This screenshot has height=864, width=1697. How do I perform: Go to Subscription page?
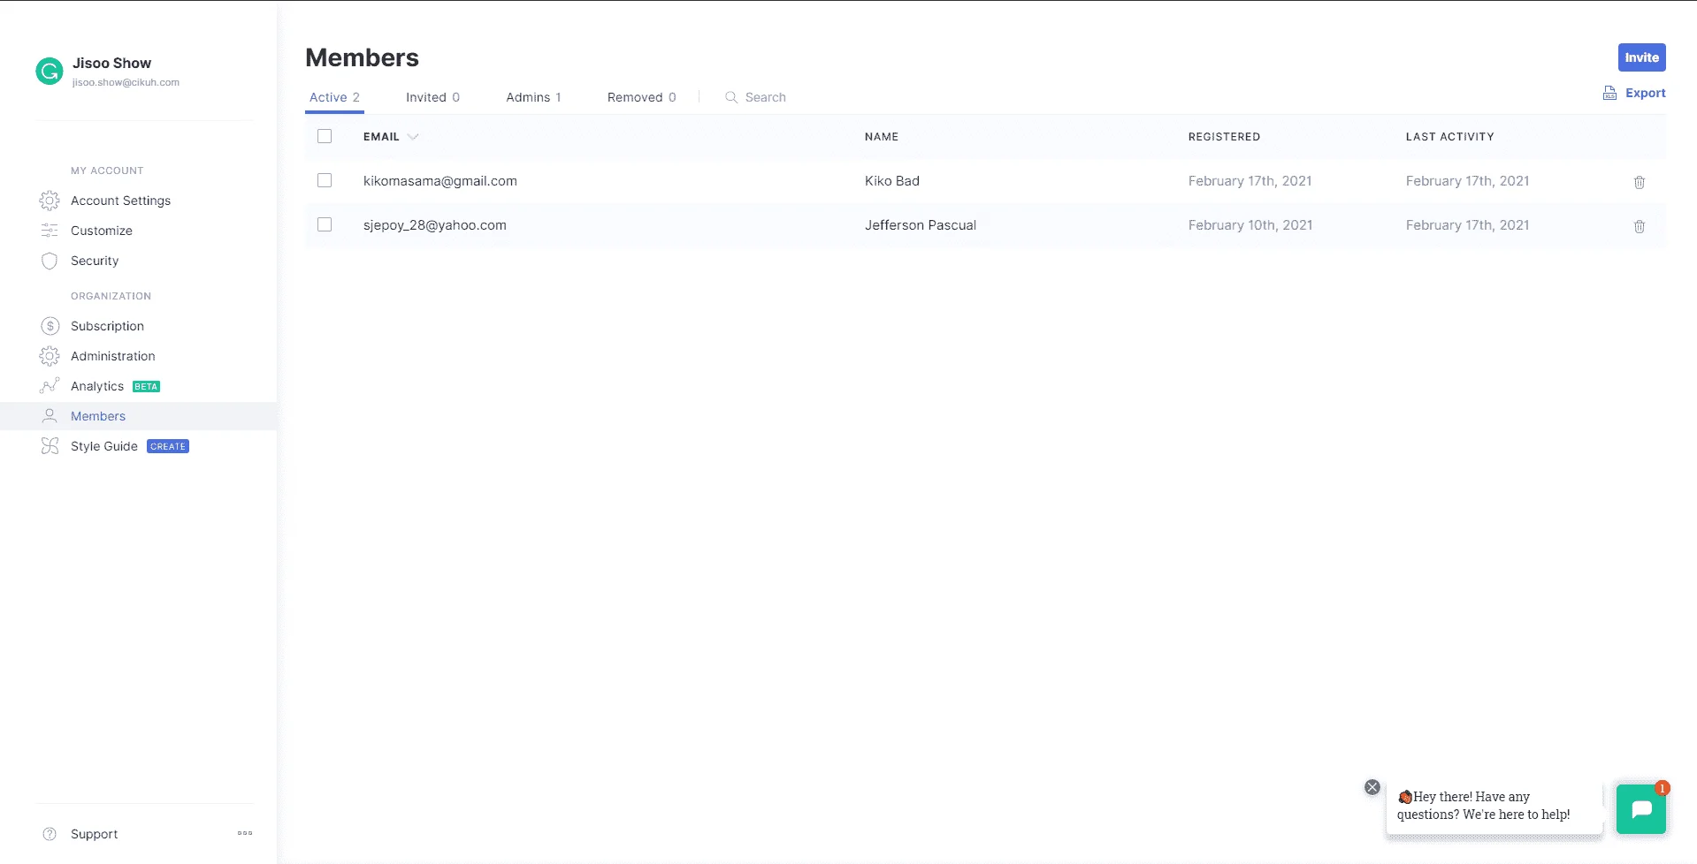coord(107,326)
